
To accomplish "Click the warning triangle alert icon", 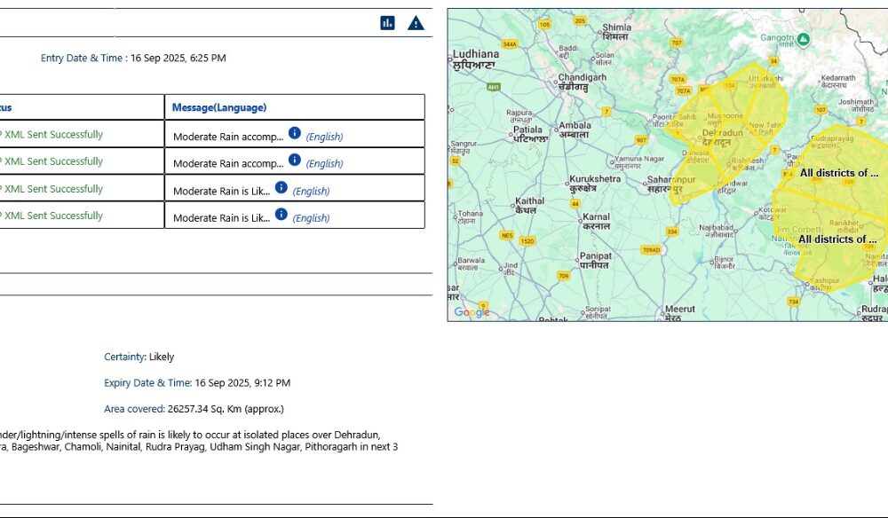I will (416, 23).
